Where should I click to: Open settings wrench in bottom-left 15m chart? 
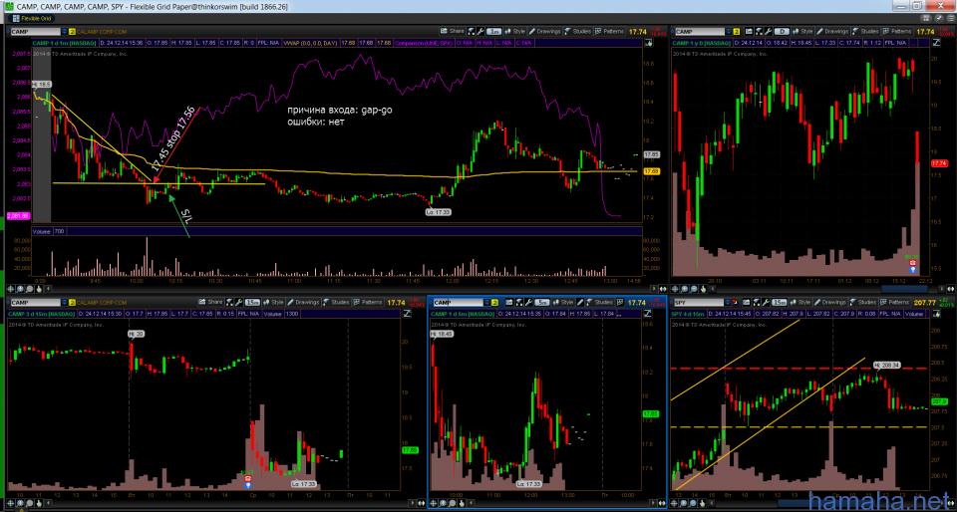[238, 303]
